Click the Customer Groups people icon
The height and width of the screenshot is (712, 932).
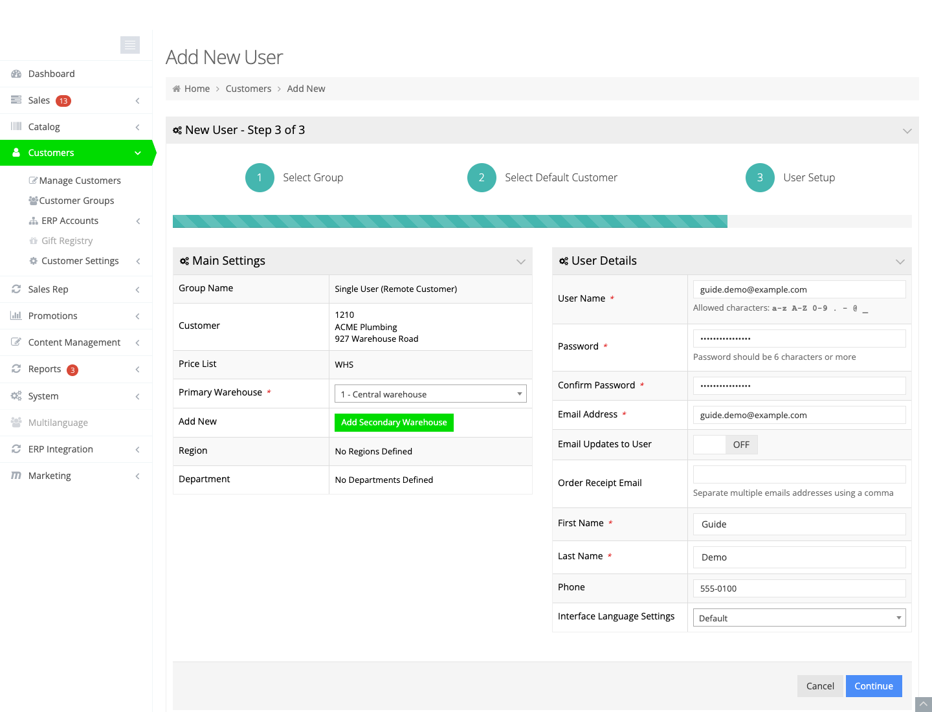click(33, 201)
